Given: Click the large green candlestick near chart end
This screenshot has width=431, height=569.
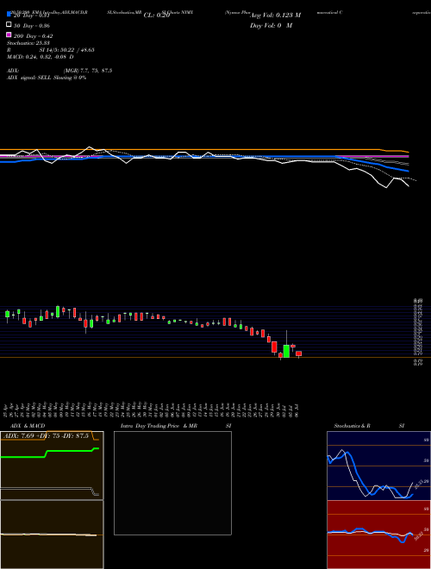Looking at the screenshot, I should [x=286, y=351].
